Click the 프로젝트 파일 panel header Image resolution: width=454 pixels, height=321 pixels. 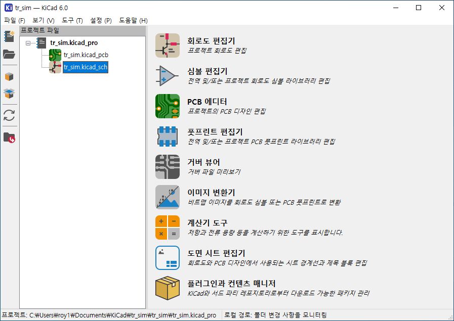pyautogui.click(x=82, y=30)
